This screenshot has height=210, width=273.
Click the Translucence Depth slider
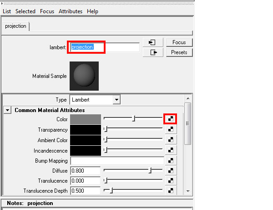pos(133,190)
